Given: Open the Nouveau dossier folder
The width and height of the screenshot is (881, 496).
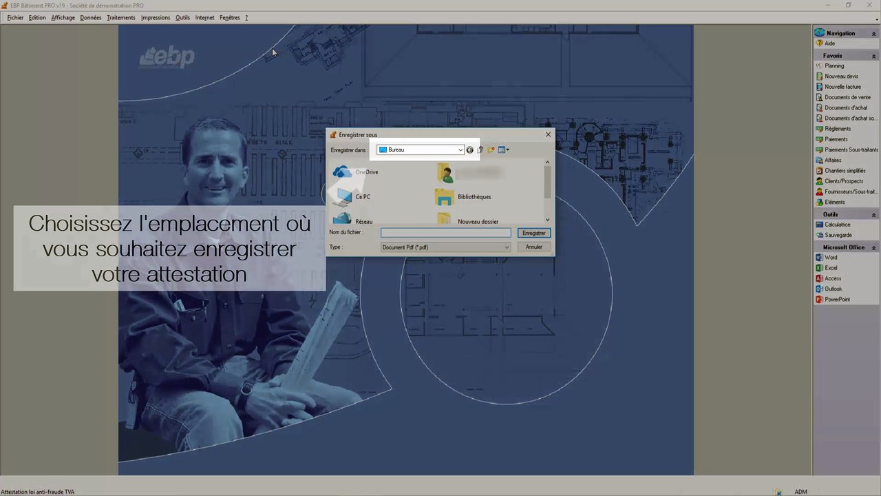Looking at the screenshot, I should click(x=467, y=220).
